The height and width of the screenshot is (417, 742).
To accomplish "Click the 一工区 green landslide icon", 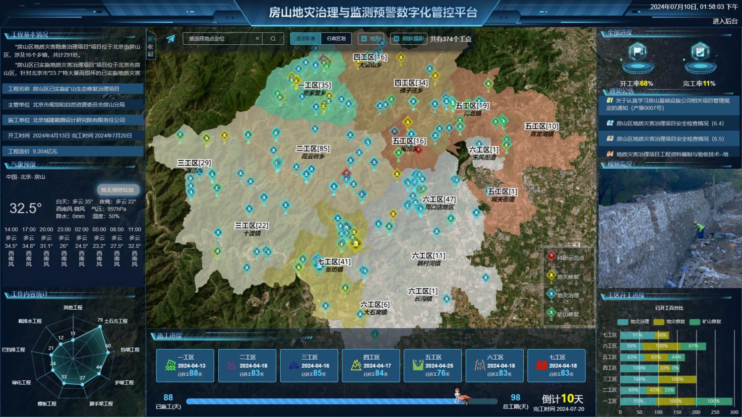I will coord(170,366).
